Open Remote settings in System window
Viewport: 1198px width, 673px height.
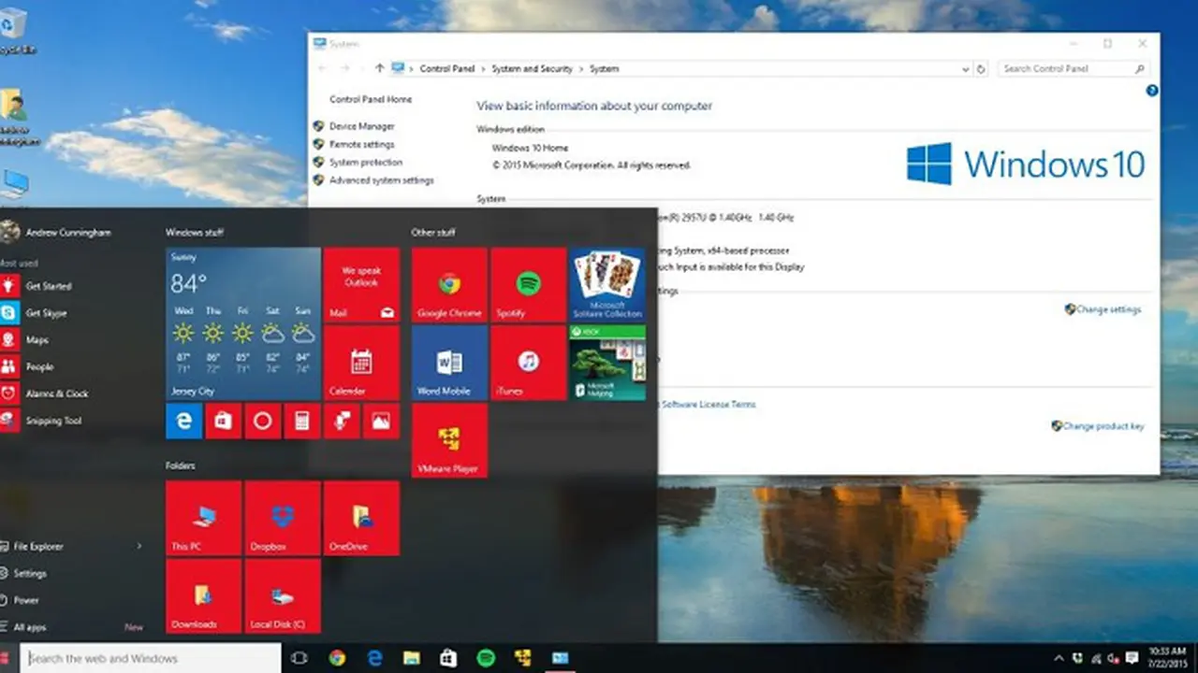pos(361,144)
